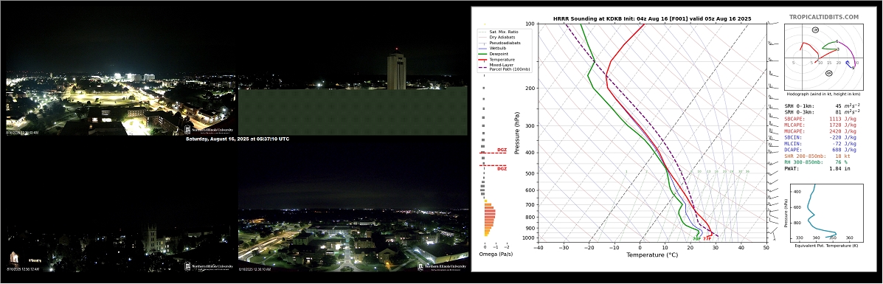
Task: Click the 50 temperature tick label
Action: (x=766, y=247)
